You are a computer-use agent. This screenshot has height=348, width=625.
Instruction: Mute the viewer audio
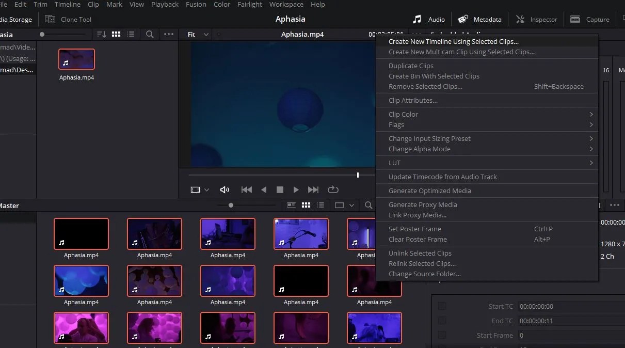tap(224, 189)
